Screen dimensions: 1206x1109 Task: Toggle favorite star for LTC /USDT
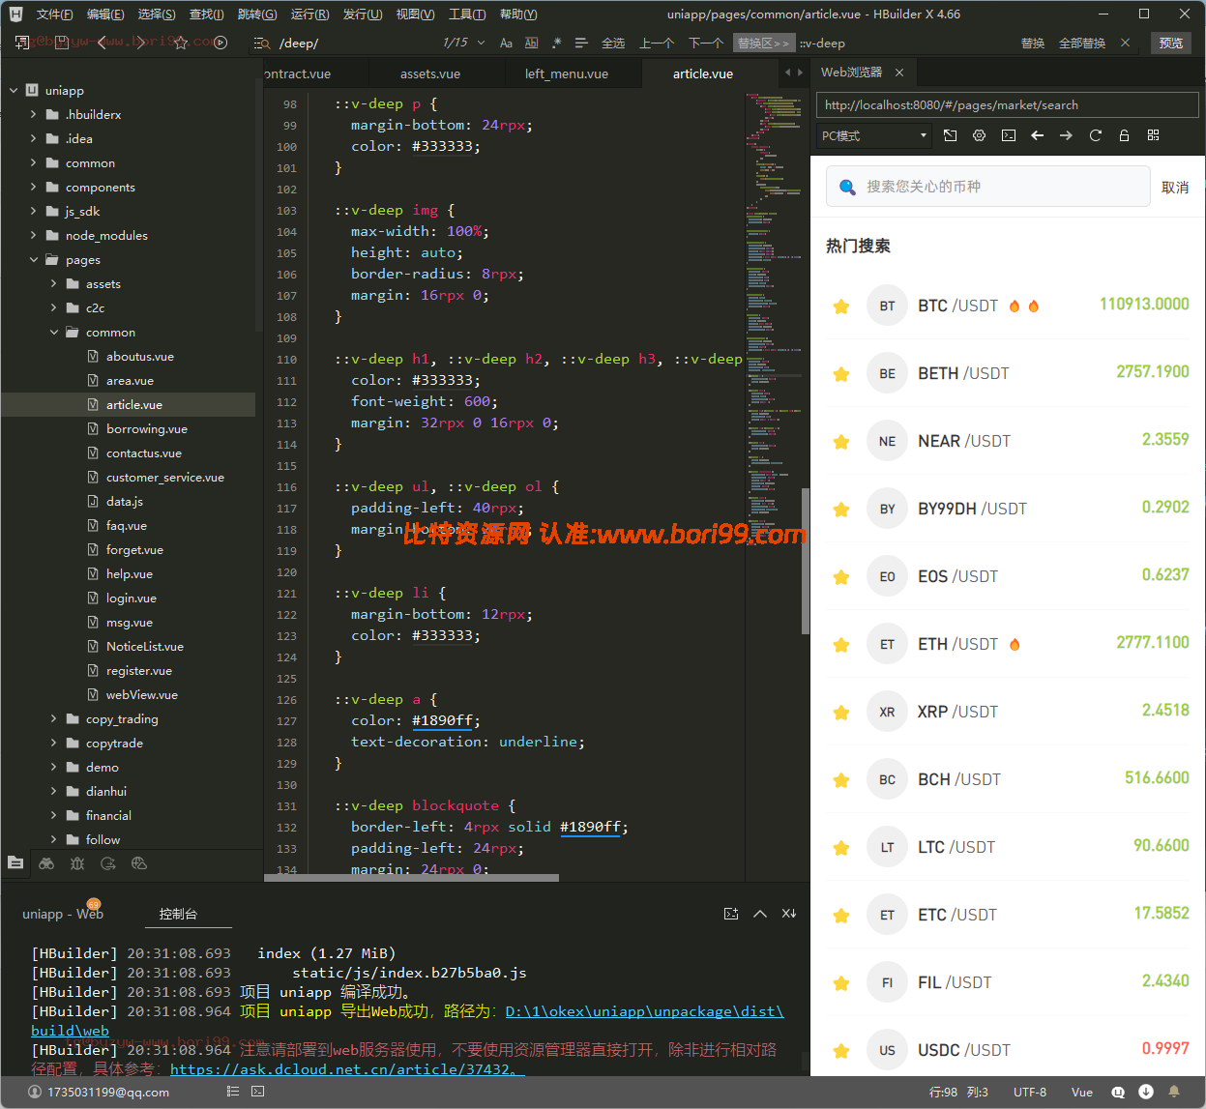click(841, 848)
